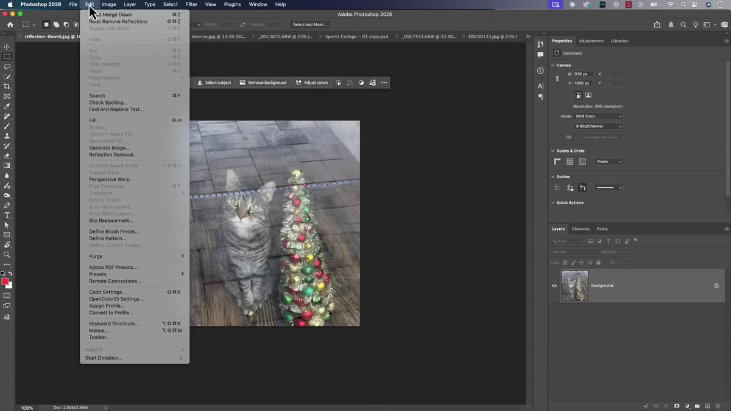The image size is (731, 411).
Task: Open the Home screen icon
Action: pos(10,24)
